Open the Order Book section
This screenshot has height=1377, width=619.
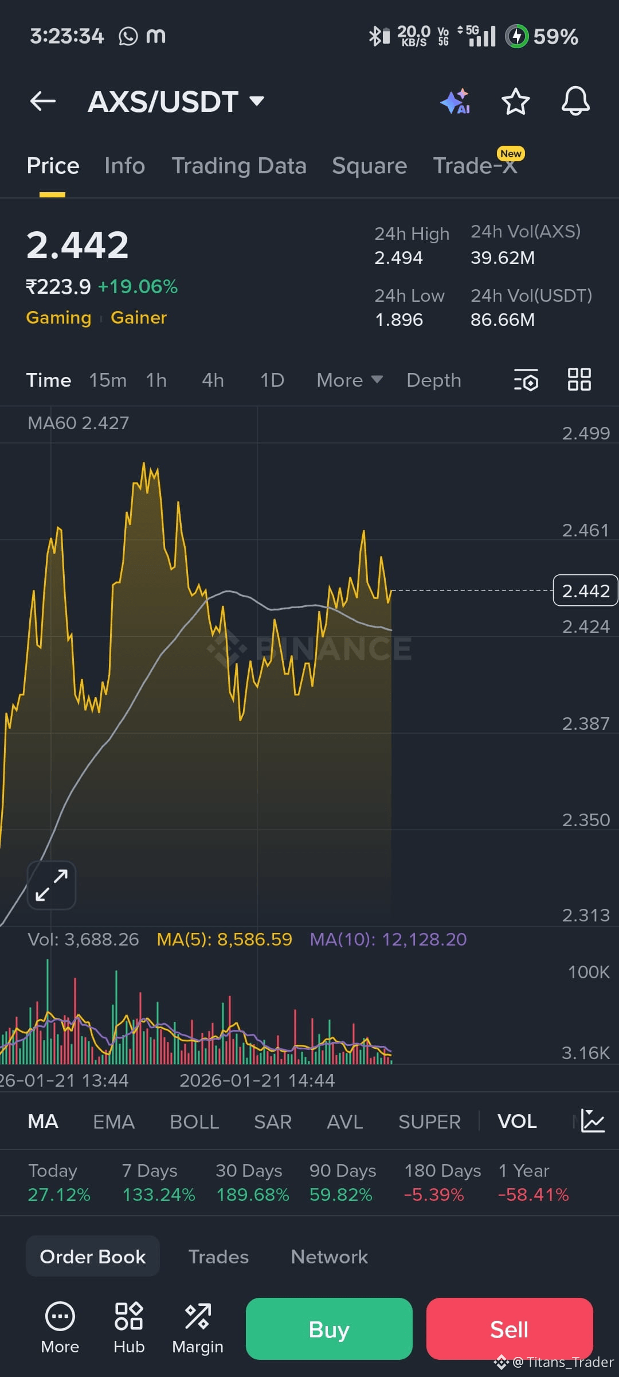pyautogui.click(x=93, y=1257)
